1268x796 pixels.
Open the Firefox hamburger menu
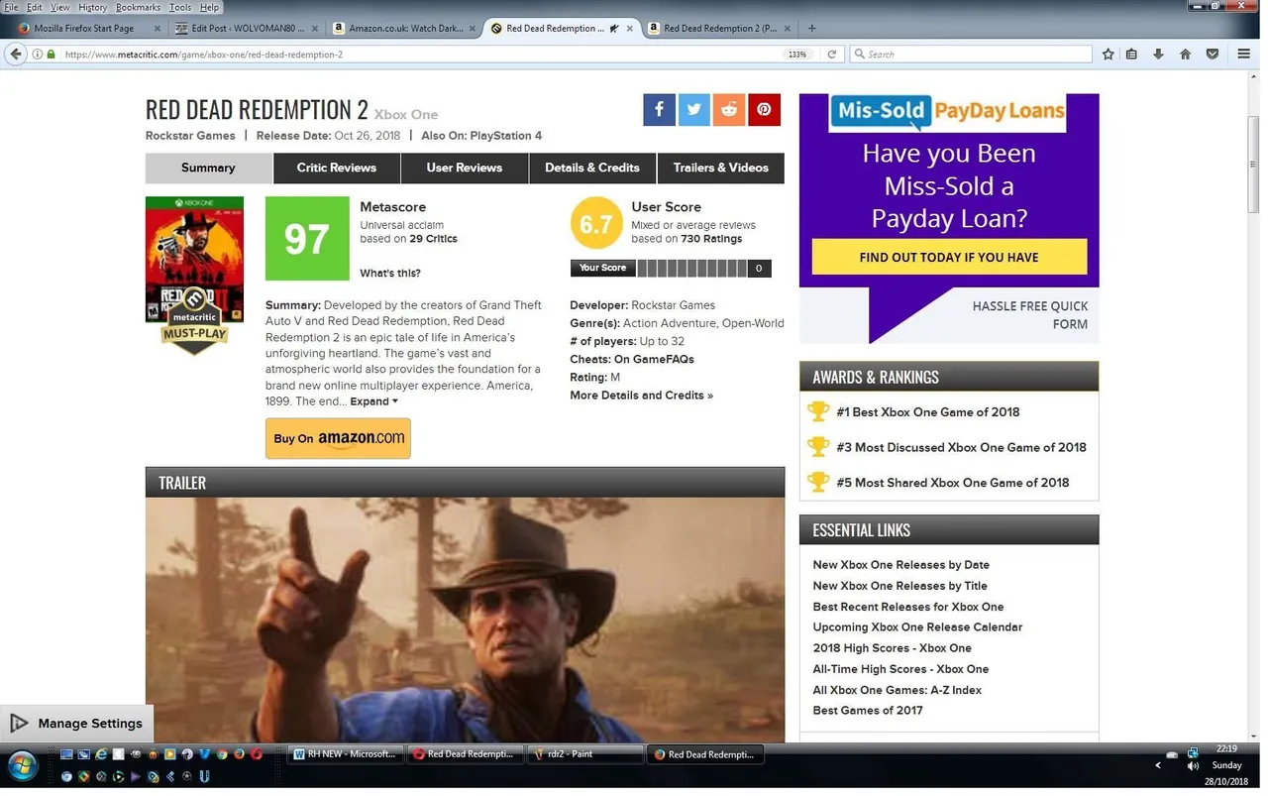coord(1244,55)
